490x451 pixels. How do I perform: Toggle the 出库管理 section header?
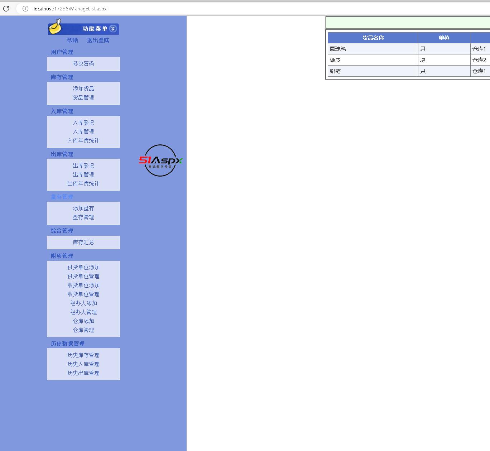62,154
